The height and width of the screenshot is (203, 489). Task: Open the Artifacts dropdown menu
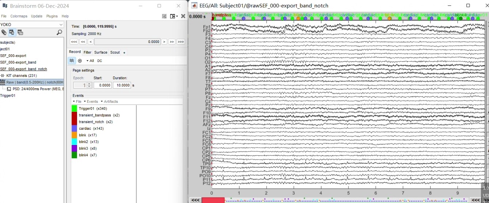pyautogui.click(x=109, y=102)
